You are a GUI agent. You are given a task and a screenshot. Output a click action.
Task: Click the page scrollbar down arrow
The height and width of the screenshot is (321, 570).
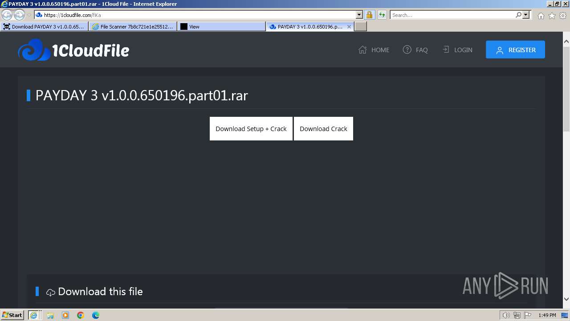pos(566,299)
